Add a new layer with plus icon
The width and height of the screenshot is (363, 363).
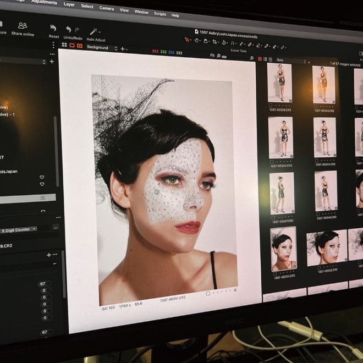[x=123, y=49]
